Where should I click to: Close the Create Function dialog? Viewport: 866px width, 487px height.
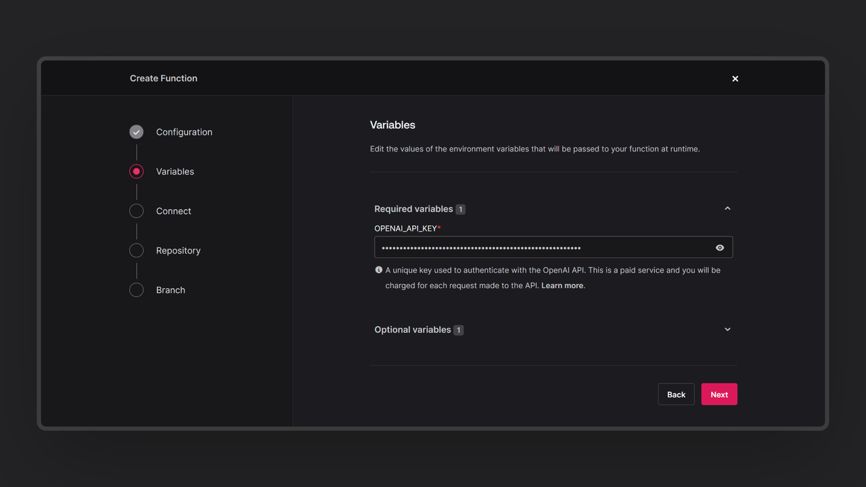click(x=735, y=78)
